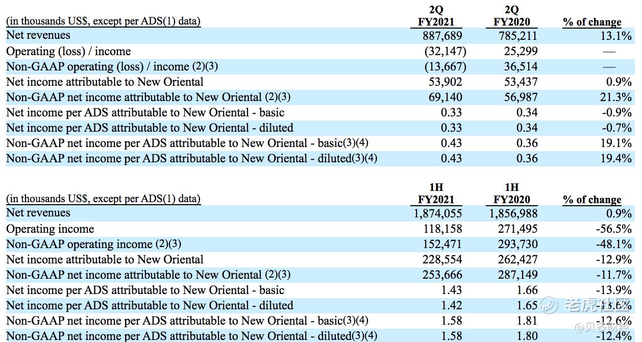
Task: Click the "1H FY2020" column header
Action: [511, 193]
